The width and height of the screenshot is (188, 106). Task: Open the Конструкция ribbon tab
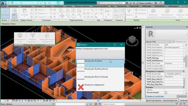[26, 6]
